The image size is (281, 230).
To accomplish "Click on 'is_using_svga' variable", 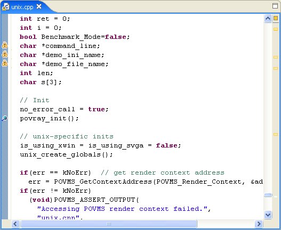I will coord(116,145).
